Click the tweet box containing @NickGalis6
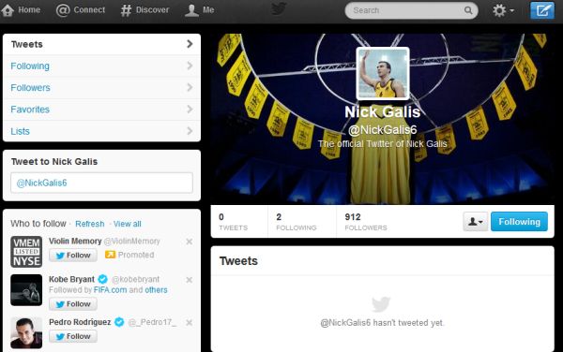Viewport: 563px width, 352px height. (101, 183)
